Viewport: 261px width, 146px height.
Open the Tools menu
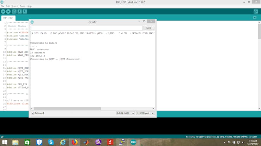click(x=22, y=6)
